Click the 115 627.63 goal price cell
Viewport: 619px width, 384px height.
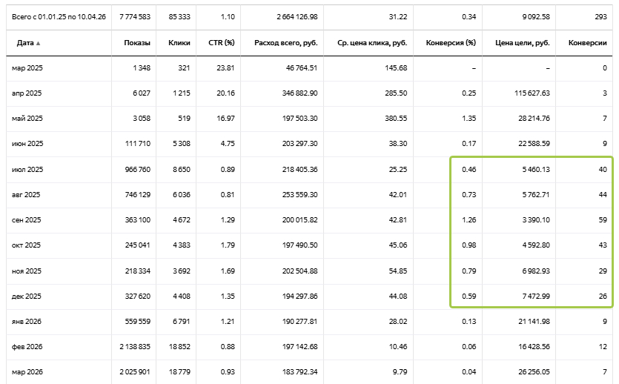pos(532,93)
